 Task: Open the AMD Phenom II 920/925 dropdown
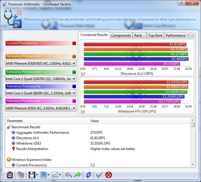(x=41, y=63)
